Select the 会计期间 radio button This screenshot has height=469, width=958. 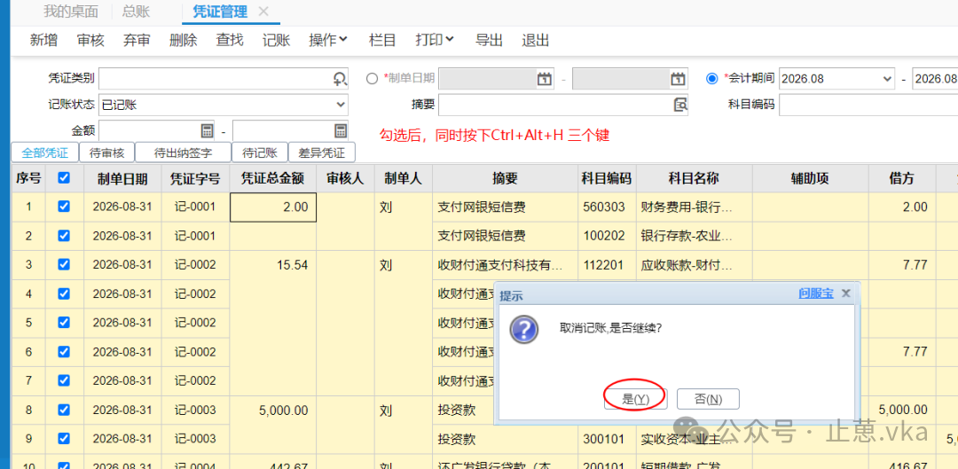(x=711, y=79)
